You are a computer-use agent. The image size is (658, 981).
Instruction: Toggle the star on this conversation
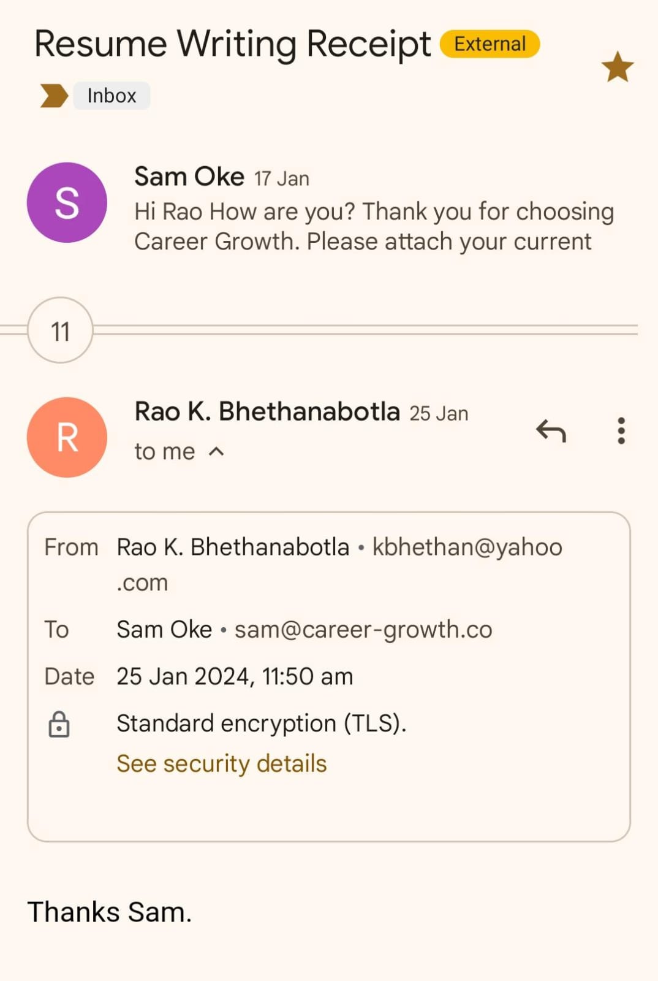pos(617,67)
